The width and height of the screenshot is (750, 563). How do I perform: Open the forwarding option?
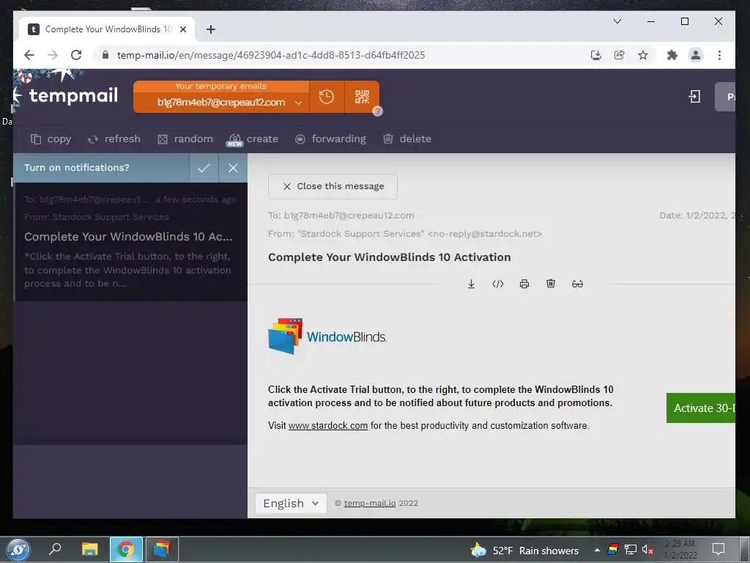[330, 139]
